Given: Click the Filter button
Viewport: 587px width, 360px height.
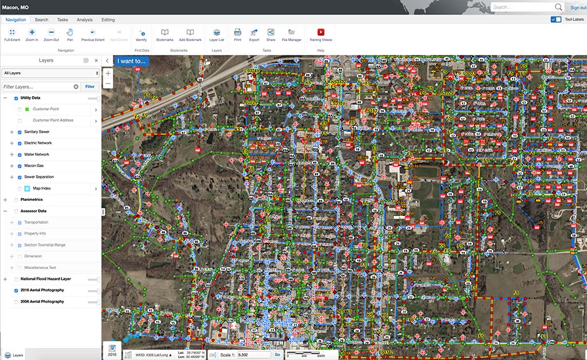Looking at the screenshot, I should pos(90,87).
